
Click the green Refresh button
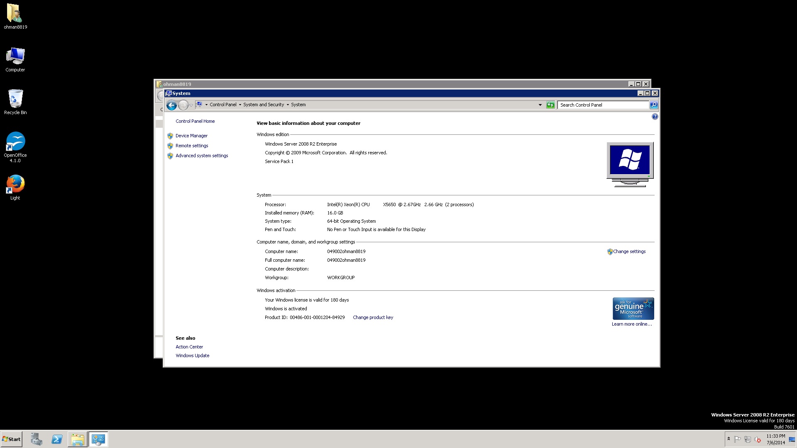click(550, 105)
